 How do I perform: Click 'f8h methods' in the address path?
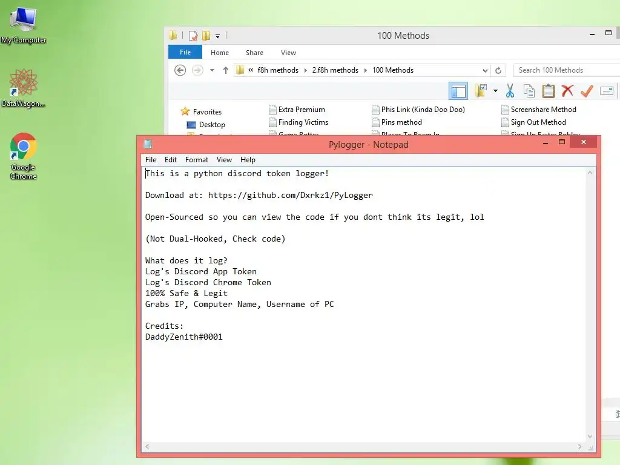(x=278, y=70)
